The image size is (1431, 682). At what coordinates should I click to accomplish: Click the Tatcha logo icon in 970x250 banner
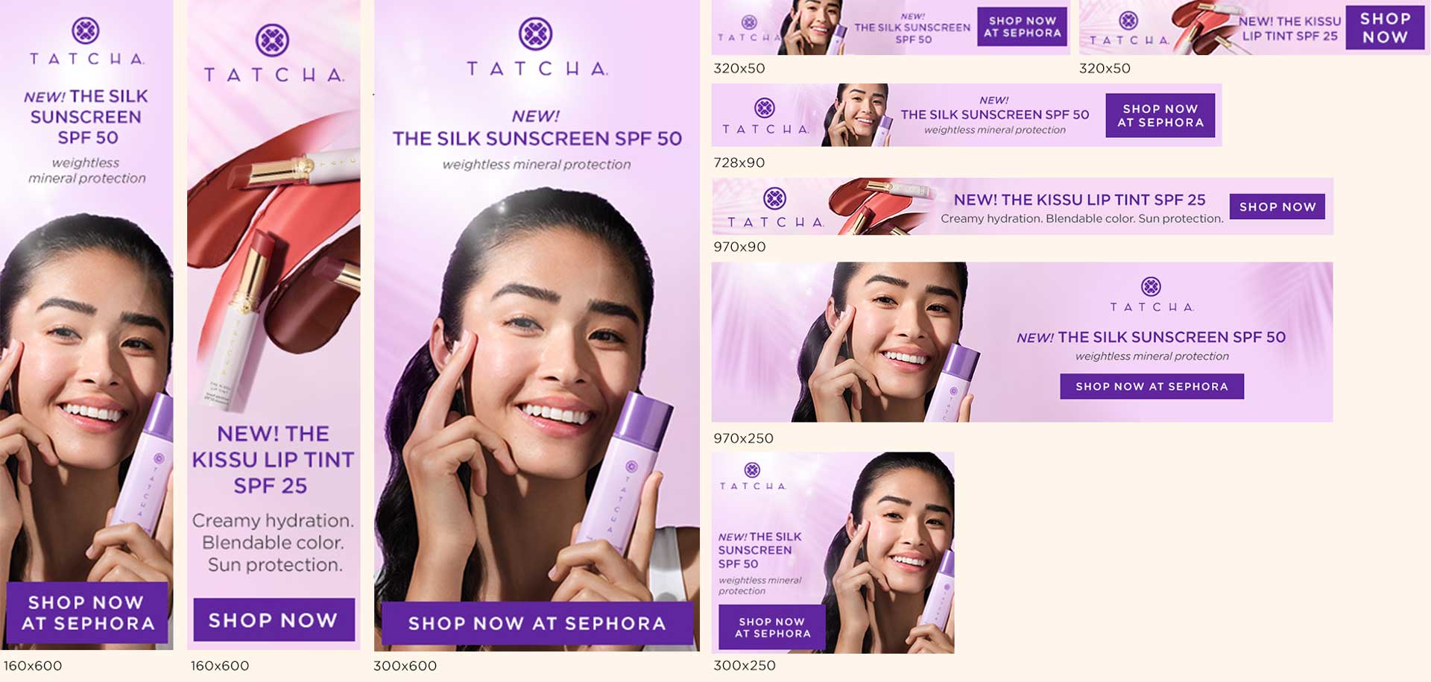coord(1152,286)
